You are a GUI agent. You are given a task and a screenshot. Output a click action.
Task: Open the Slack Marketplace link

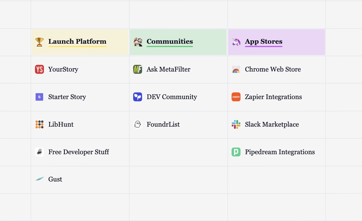click(272, 124)
